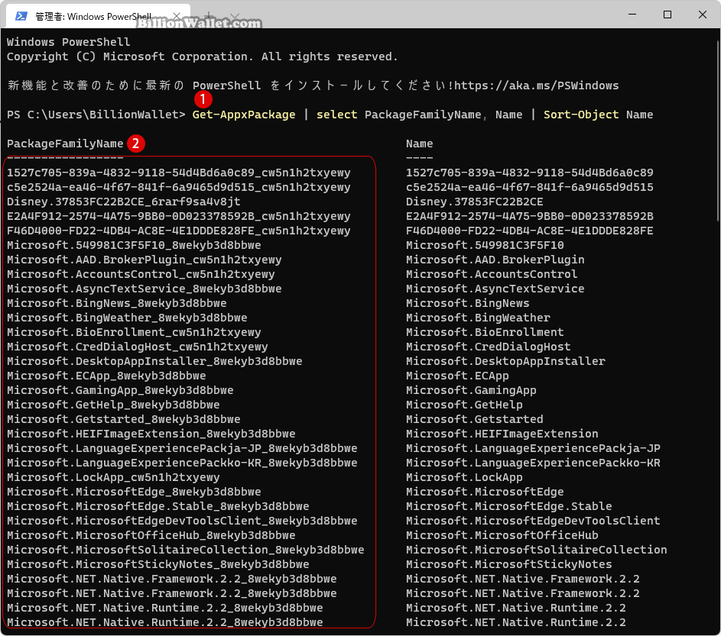Click Disney.37853FC22B2CE in the Name column

(x=475, y=202)
